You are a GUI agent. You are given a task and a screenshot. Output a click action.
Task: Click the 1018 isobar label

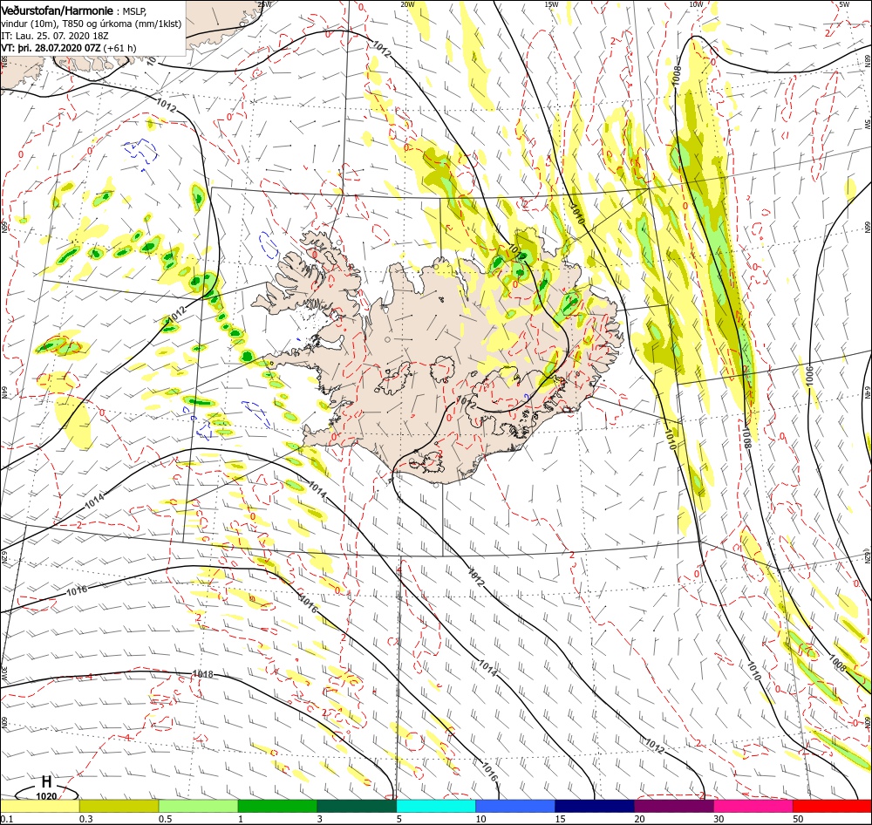click(x=202, y=674)
